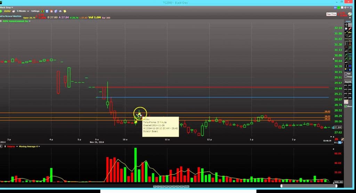Enable the Snap checkbox
This screenshot has width=356, height=193.
346,77
